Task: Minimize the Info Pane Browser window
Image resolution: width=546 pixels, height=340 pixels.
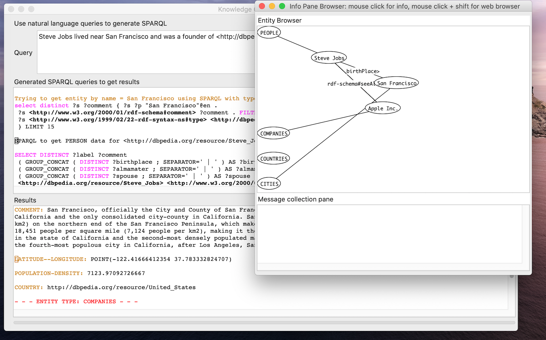Action: (272, 6)
